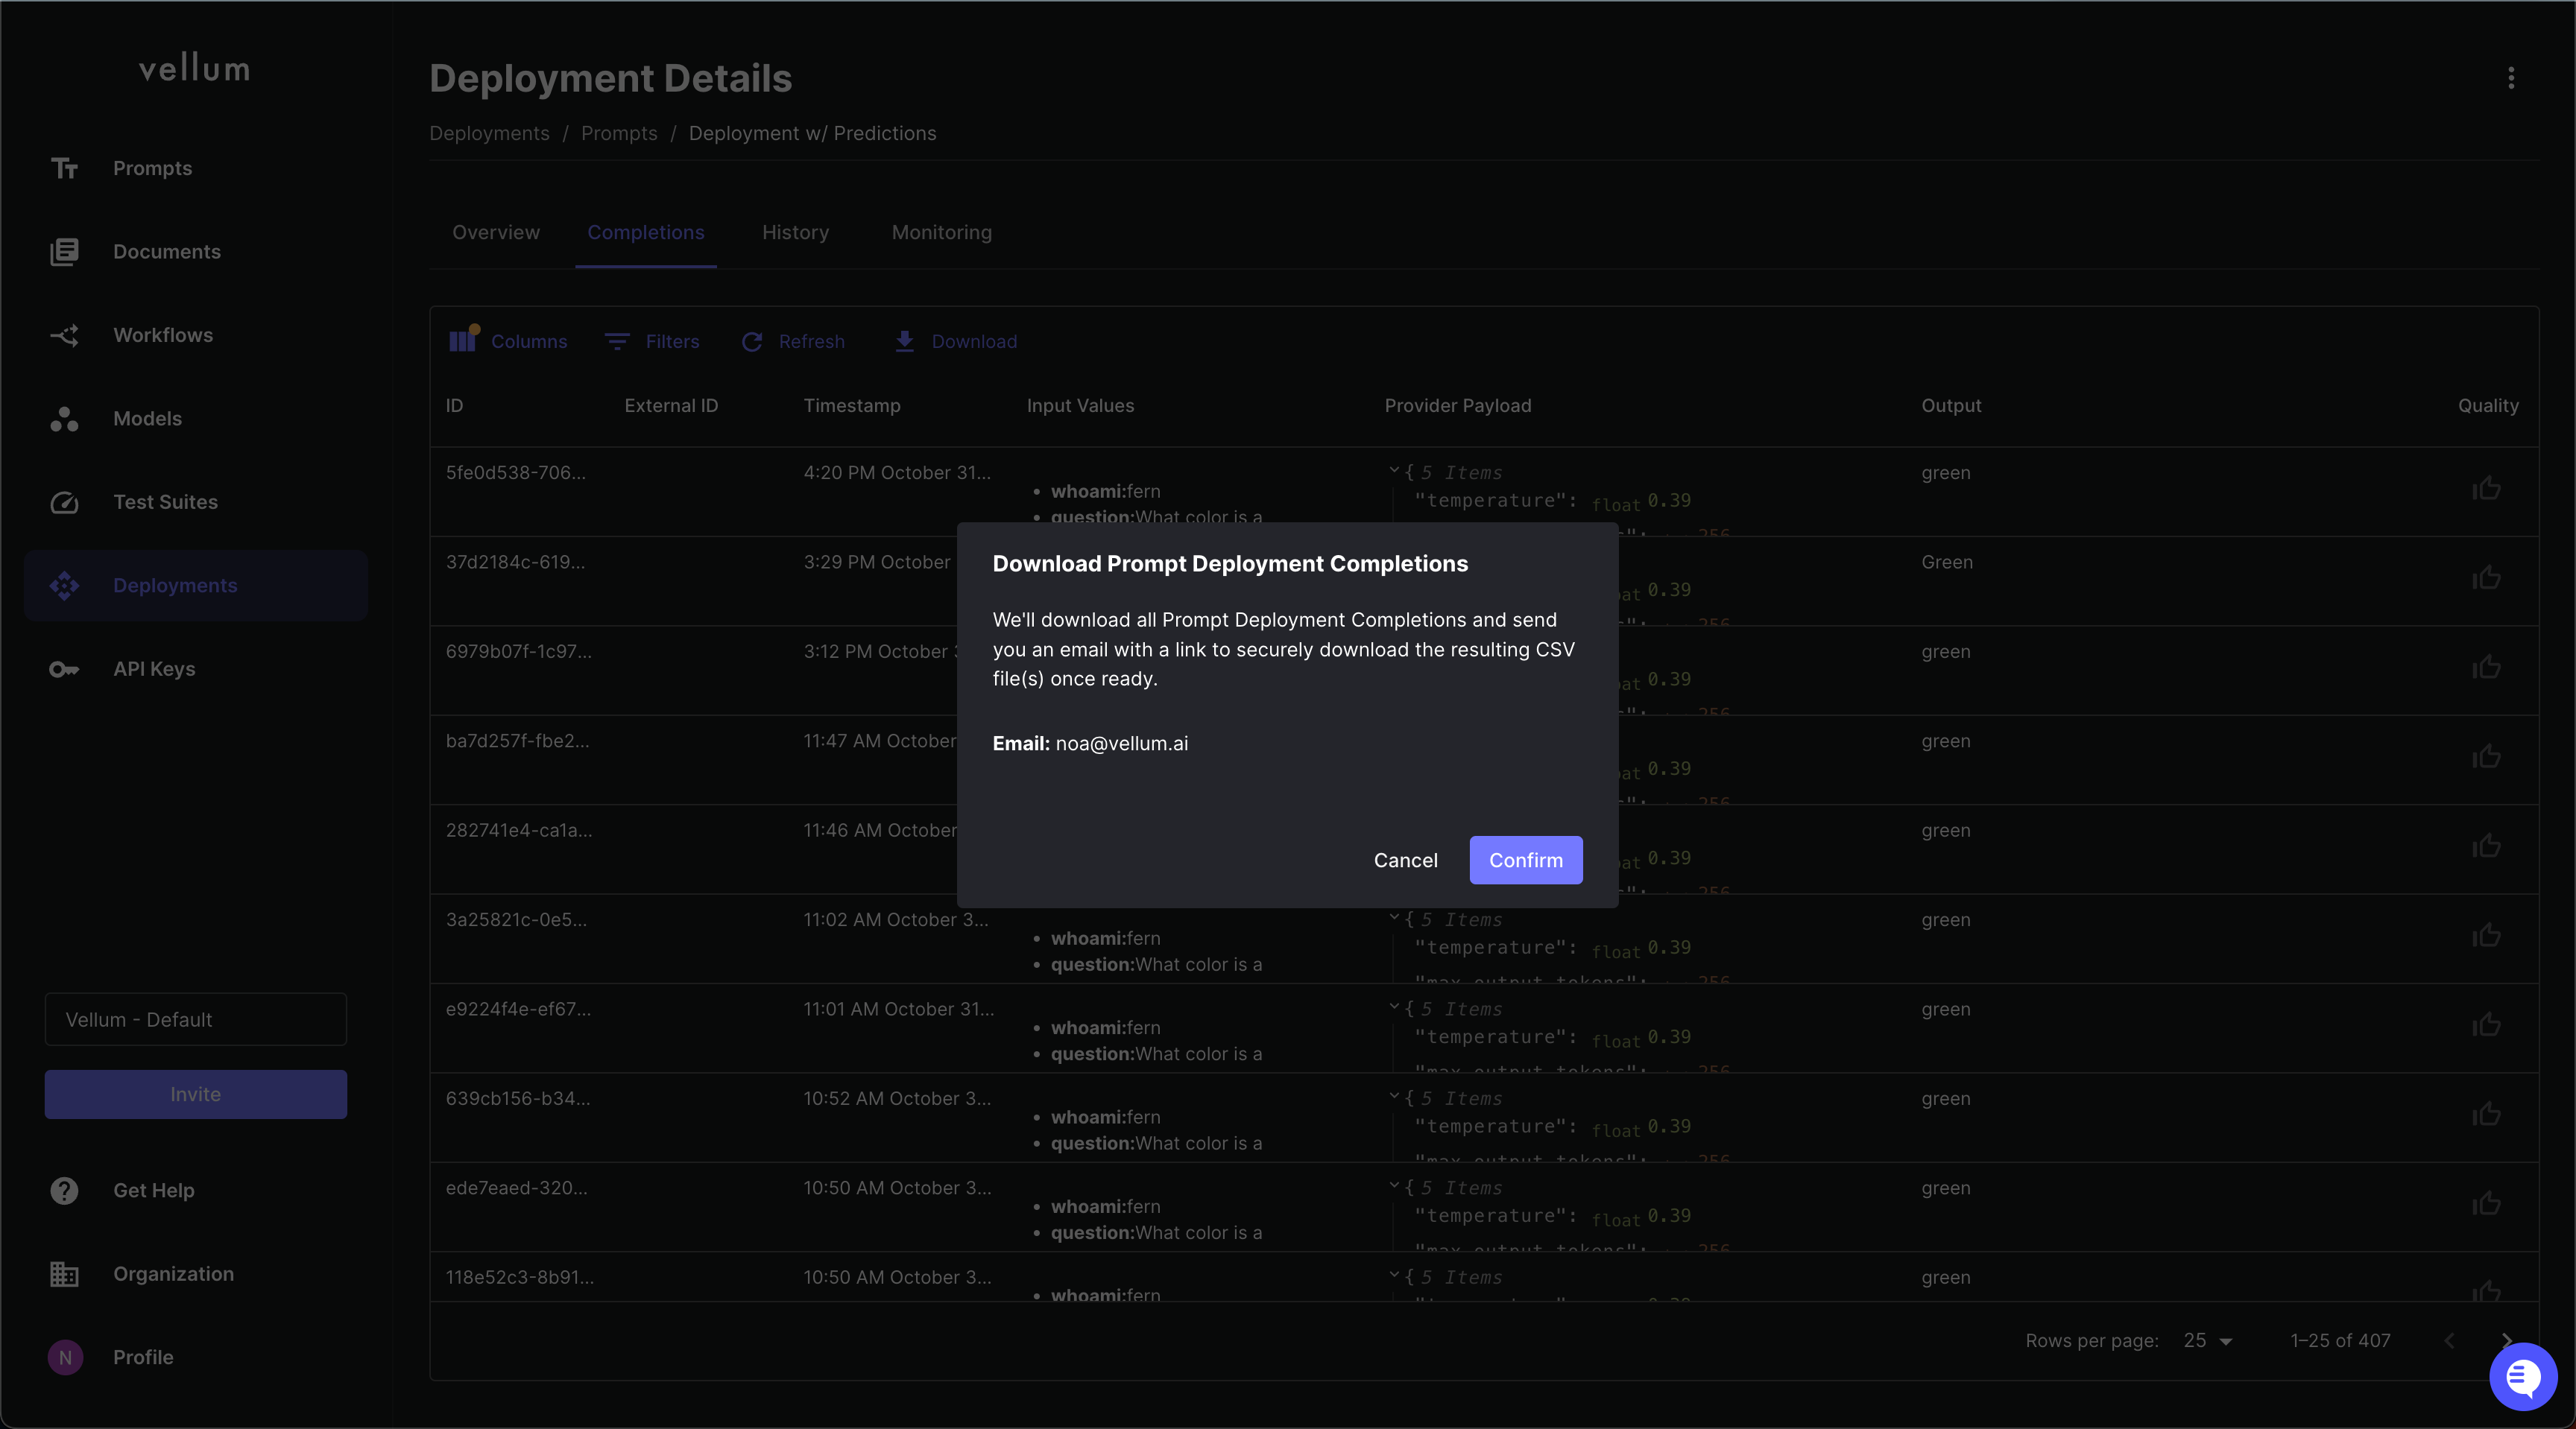Collapse the 3a25821c provider payload JSON
Screen dimensions: 2576x1429
point(1394,917)
